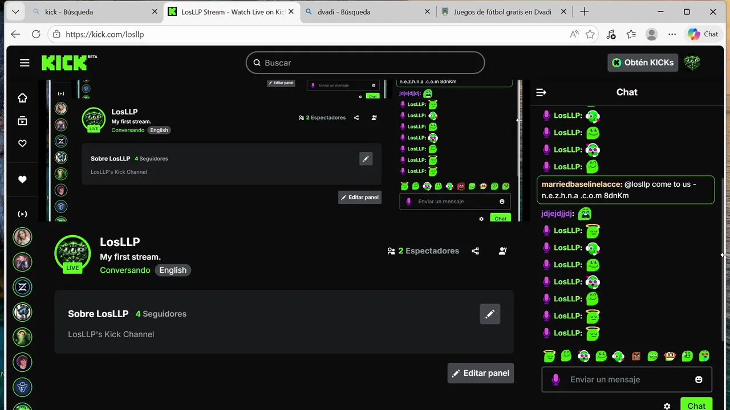Click the purple microphone in message box
Screen dimensions: 730x410
pyautogui.click(x=556, y=379)
